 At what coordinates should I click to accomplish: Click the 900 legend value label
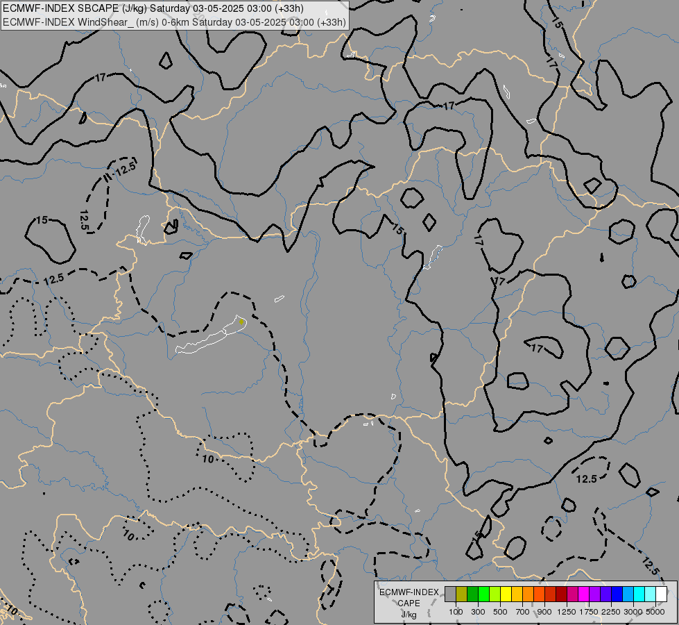click(x=544, y=612)
